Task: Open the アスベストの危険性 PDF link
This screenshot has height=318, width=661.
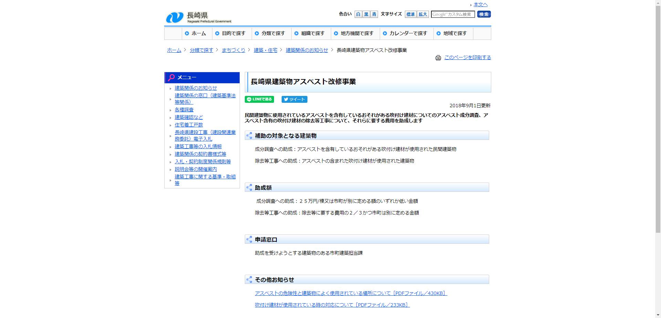Action: click(x=350, y=293)
